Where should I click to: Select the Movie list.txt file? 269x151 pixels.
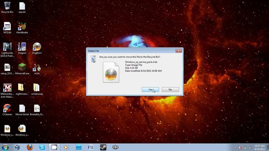(22, 110)
